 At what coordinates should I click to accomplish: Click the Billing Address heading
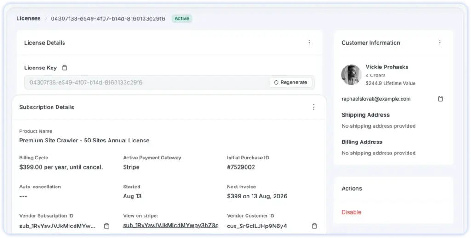point(362,142)
